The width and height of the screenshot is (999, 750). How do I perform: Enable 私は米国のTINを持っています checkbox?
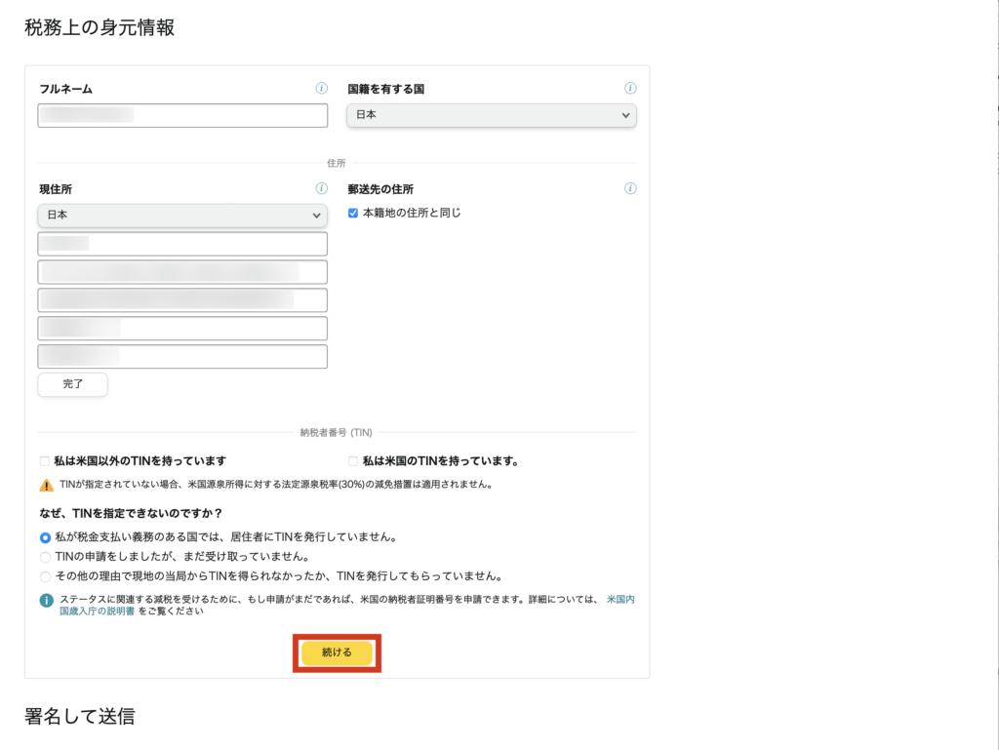coord(353,461)
